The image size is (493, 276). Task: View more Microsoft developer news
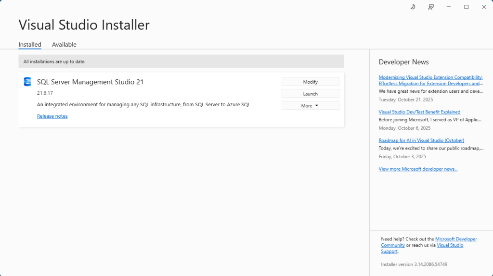pyautogui.click(x=418, y=169)
